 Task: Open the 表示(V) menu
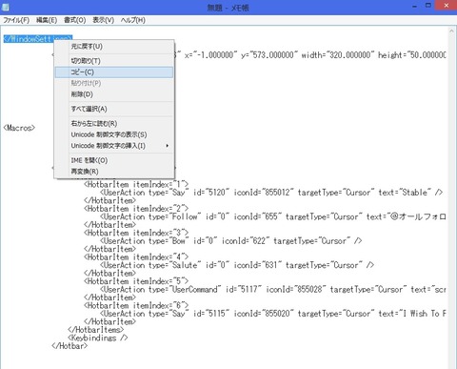103,20
